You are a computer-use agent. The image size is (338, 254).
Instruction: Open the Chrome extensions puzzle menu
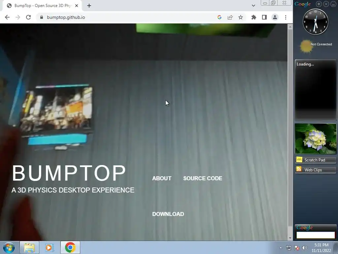[254, 17]
